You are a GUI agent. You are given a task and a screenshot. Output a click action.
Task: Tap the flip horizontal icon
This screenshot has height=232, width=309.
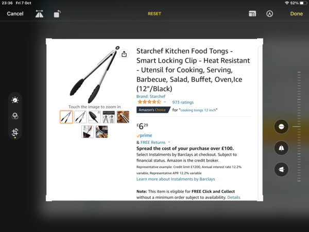point(40,14)
